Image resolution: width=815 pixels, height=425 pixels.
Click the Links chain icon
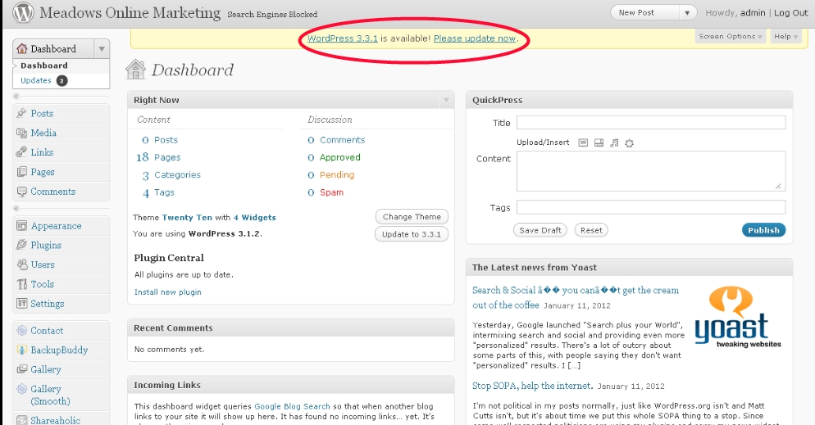21,152
